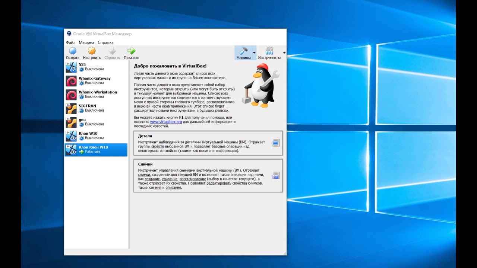Open dropdown arrow next to Машины

(255, 53)
